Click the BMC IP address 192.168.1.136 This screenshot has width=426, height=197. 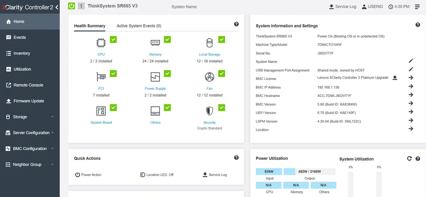tap(328, 87)
